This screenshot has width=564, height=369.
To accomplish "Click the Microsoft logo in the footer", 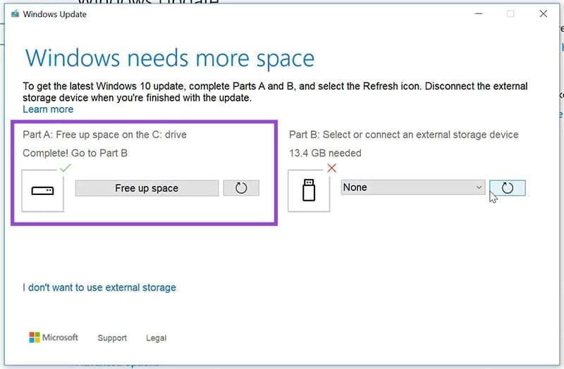I will click(x=54, y=338).
